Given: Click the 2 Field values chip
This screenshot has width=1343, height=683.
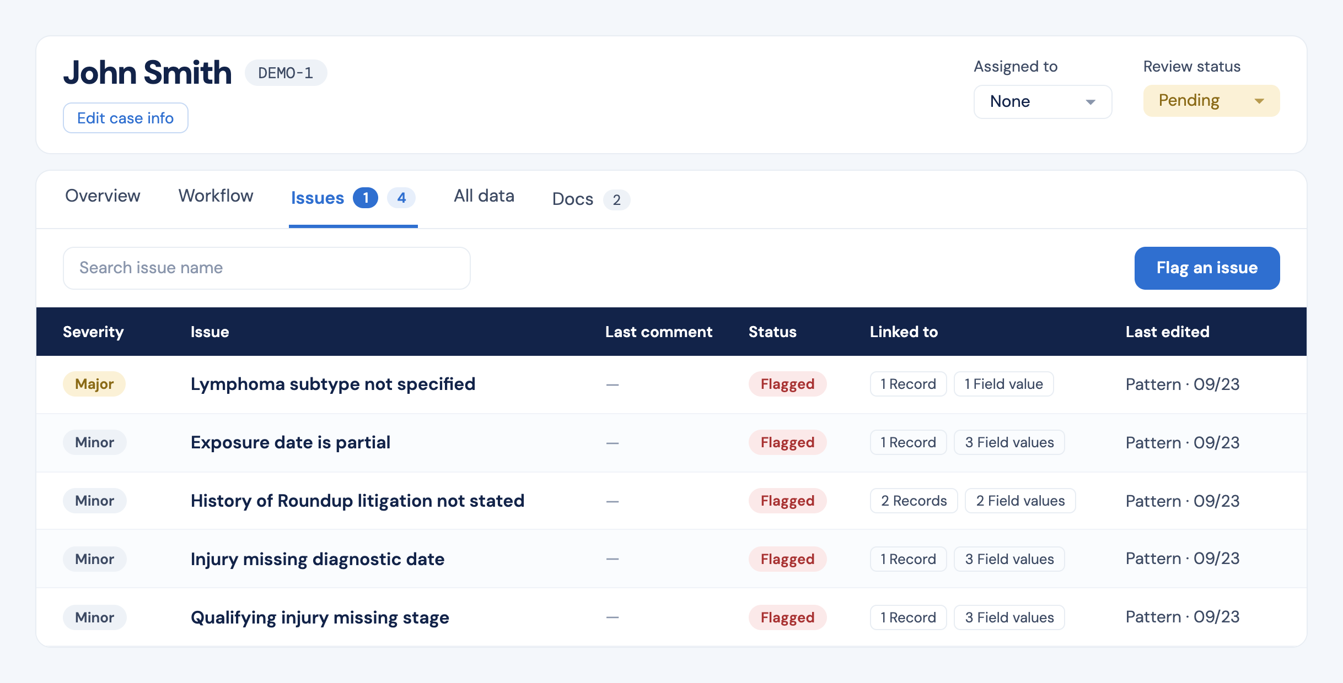Looking at the screenshot, I should coord(1020,501).
